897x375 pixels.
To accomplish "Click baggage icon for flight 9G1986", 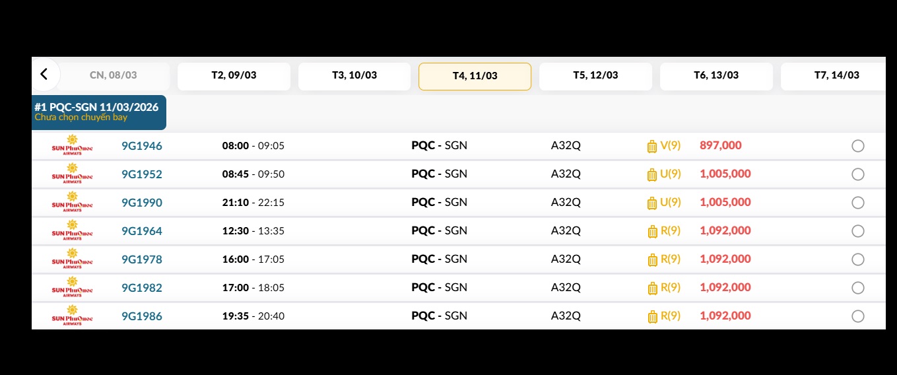I will point(652,316).
